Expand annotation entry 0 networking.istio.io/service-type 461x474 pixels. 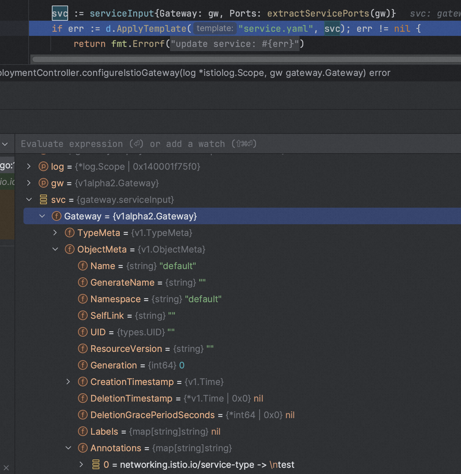81,465
